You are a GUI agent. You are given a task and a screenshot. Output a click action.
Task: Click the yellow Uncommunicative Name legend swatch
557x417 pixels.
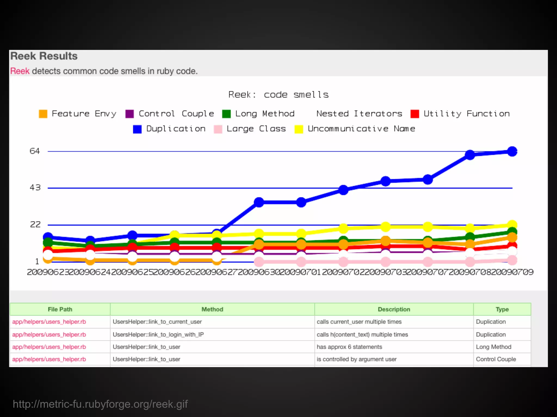[299, 129]
